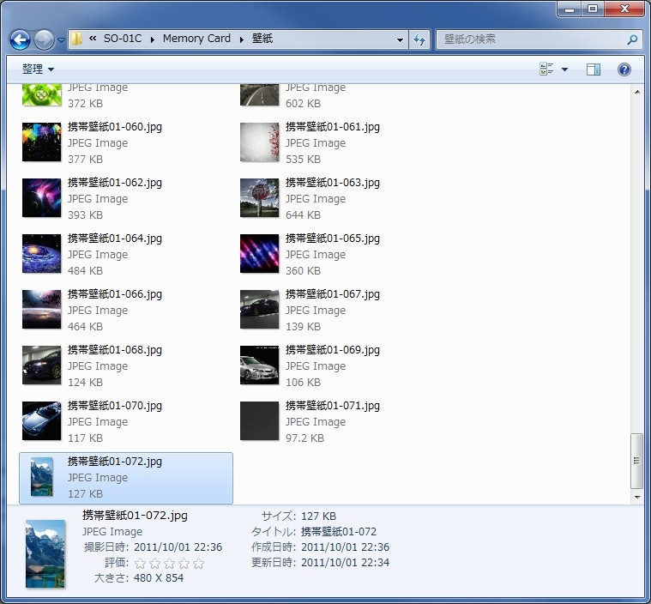Open the 整理 organize menu
651x604 pixels.
tap(38, 69)
